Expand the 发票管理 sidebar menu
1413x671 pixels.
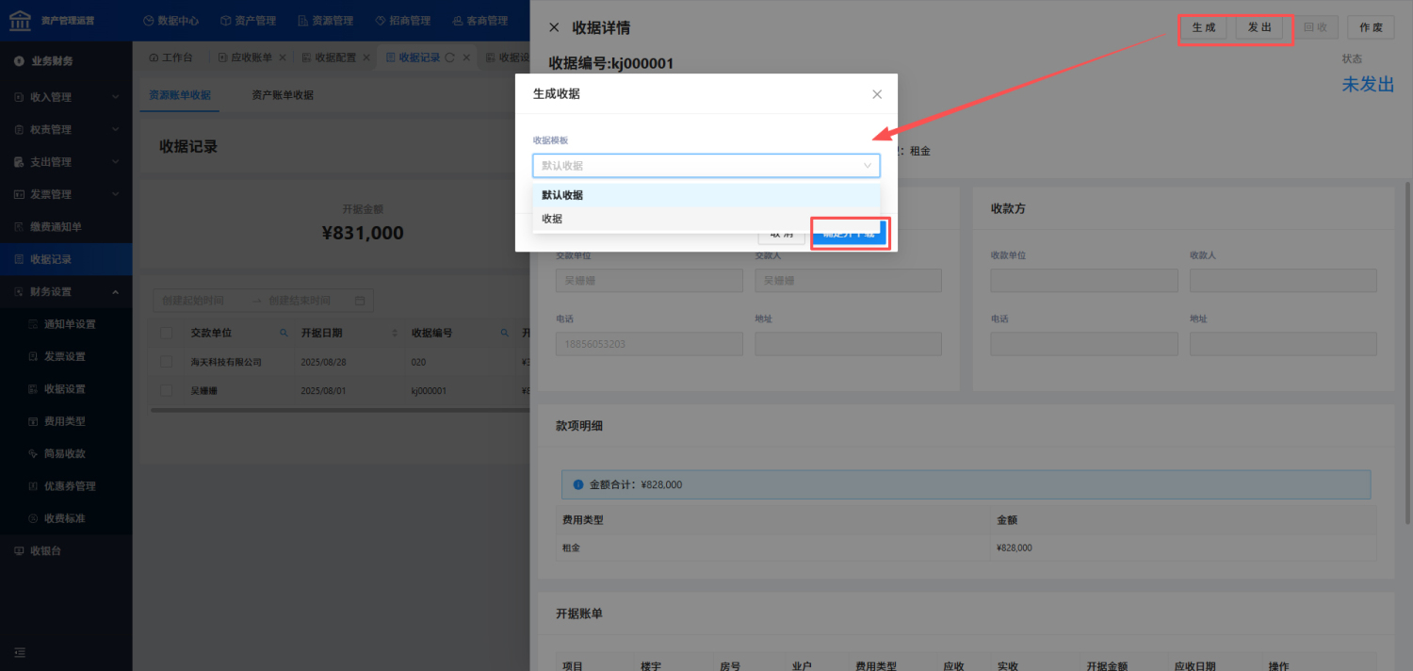click(66, 194)
